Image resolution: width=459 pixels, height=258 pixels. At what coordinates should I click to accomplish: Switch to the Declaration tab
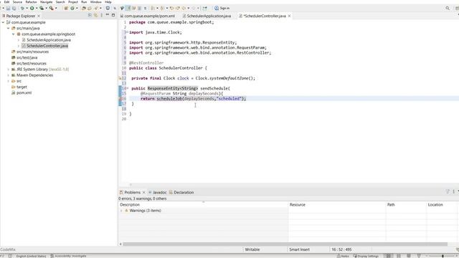pyautogui.click(x=181, y=192)
